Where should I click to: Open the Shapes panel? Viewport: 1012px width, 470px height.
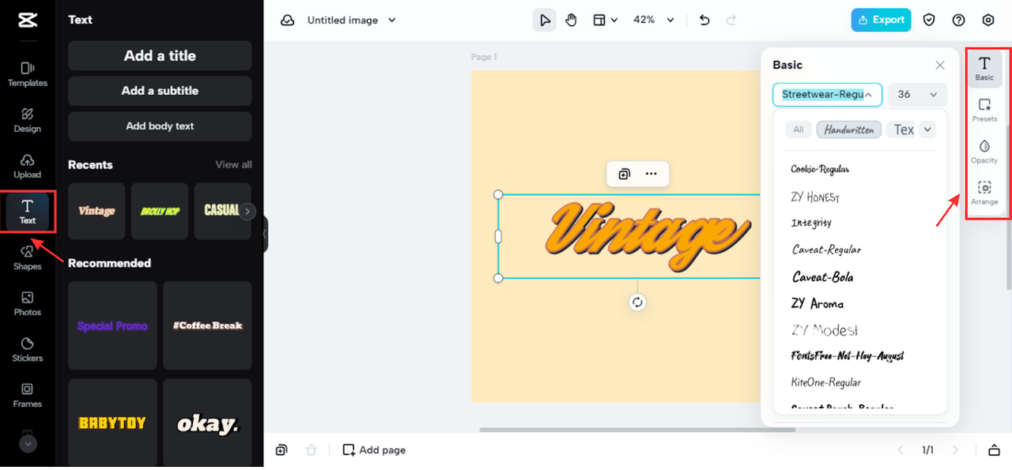(28, 258)
